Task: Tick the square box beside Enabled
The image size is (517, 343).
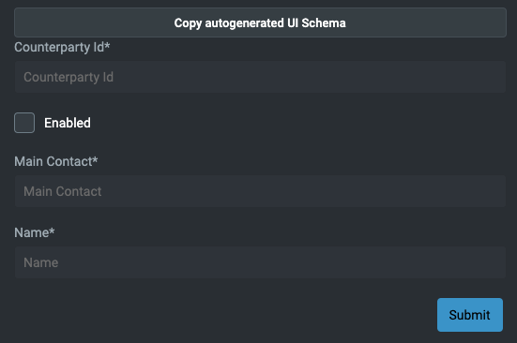Action: tap(24, 123)
